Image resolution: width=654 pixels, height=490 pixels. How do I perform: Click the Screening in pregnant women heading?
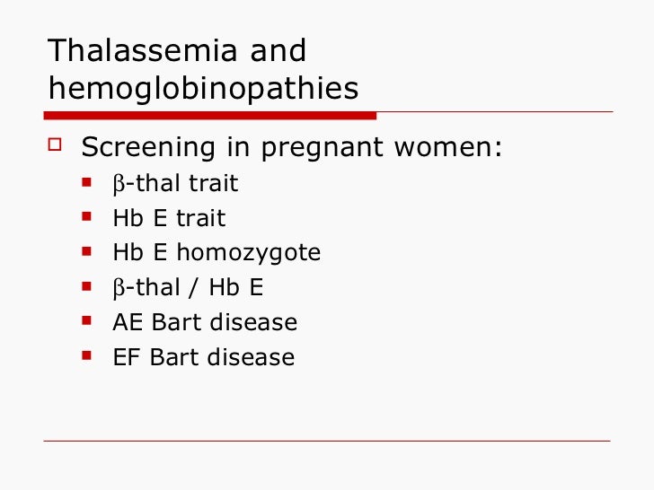point(292,147)
